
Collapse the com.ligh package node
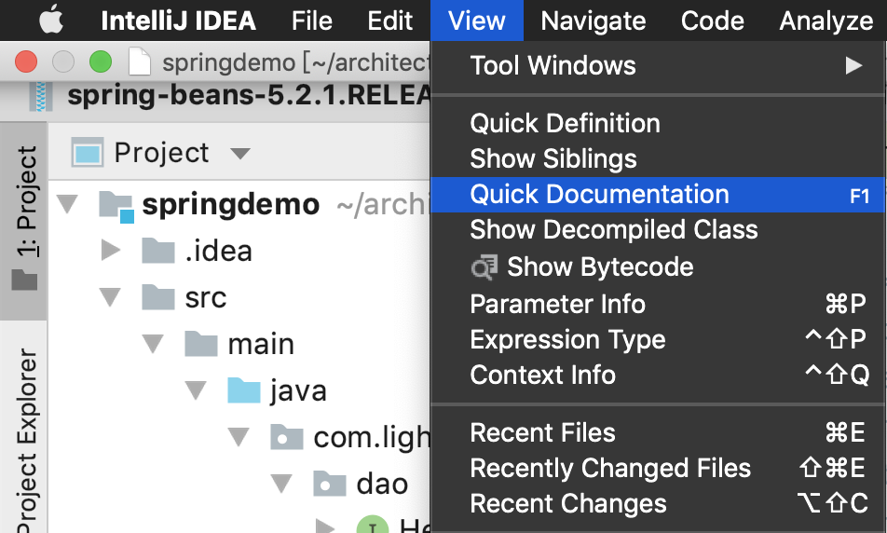(239, 437)
